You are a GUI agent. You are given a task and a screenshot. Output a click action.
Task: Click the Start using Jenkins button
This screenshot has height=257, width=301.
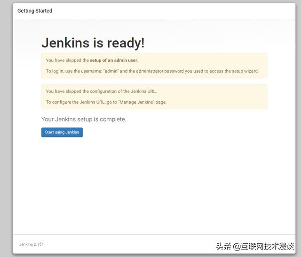(x=62, y=132)
